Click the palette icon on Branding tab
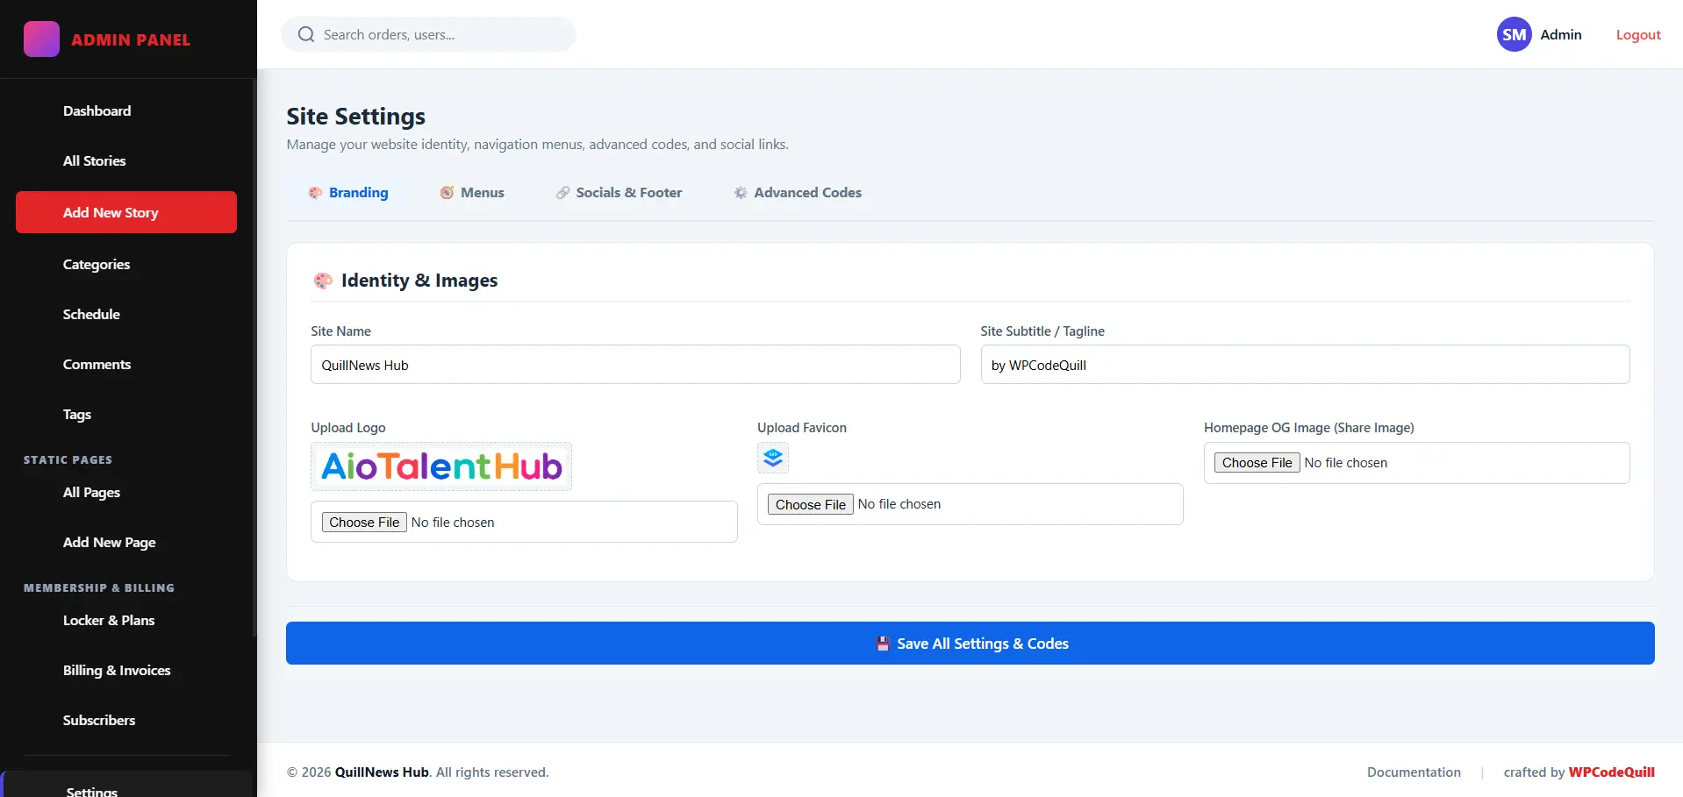Image resolution: width=1683 pixels, height=797 pixels. (315, 193)
